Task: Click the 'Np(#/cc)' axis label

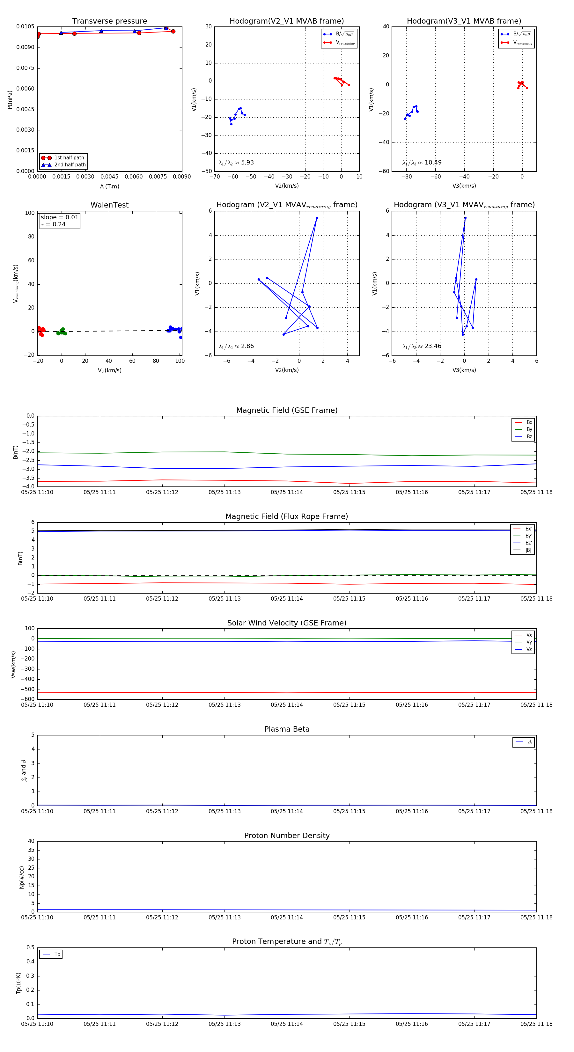Action: pyautogui.click(x=22, y=877)
